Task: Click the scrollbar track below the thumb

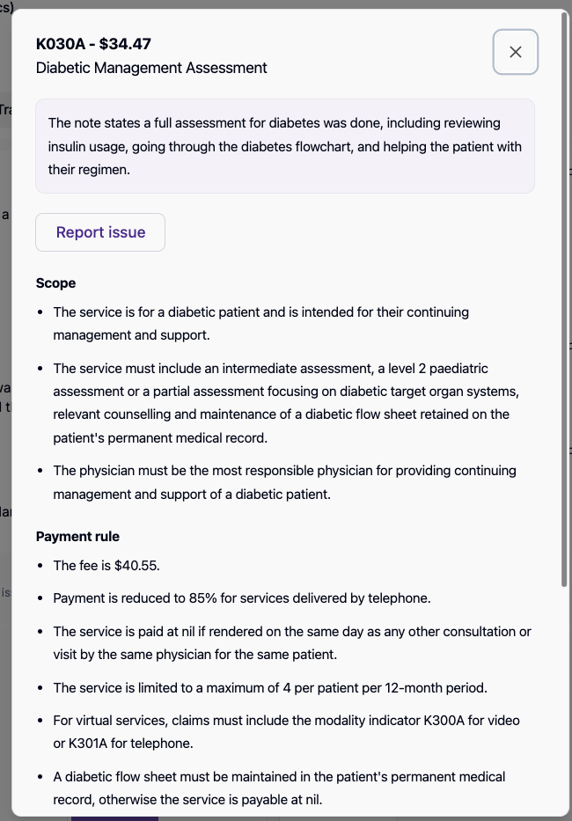Action: point(563,704)
